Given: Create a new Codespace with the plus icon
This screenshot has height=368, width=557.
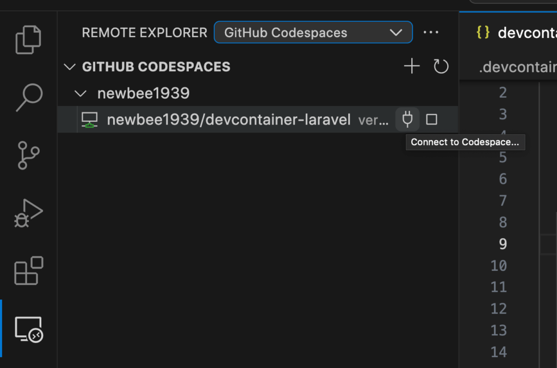Looking at the screenshot, I should click(411, 66).
